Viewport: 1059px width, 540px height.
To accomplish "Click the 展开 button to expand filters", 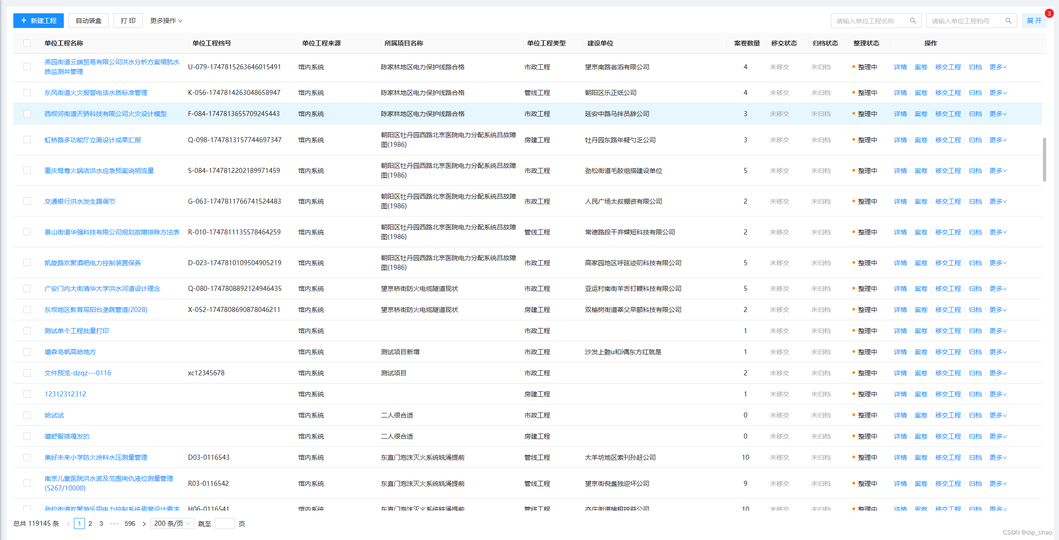I will point(1034,20).
